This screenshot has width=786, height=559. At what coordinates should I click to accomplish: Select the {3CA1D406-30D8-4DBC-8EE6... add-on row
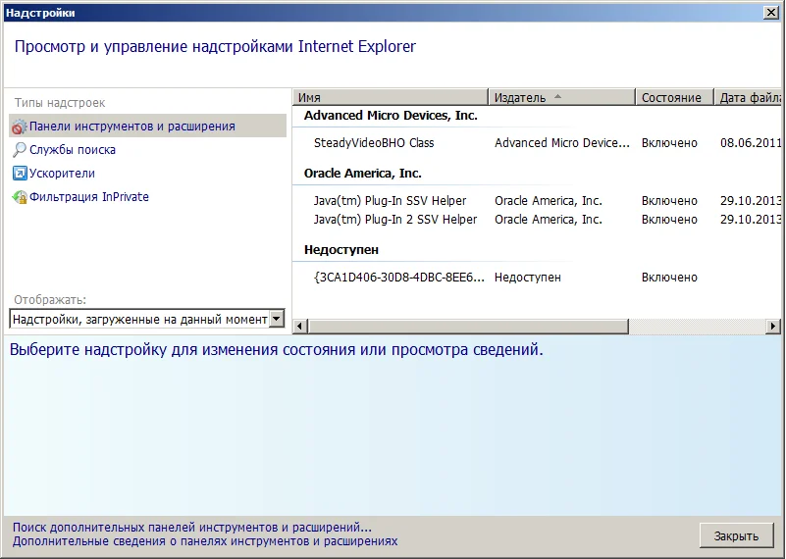click(x=537, y=278)
